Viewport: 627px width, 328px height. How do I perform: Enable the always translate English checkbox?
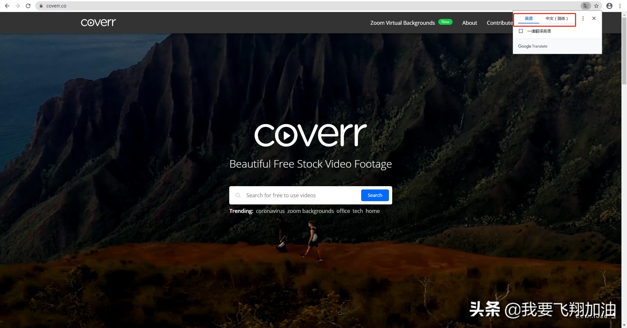pos(521,31)
